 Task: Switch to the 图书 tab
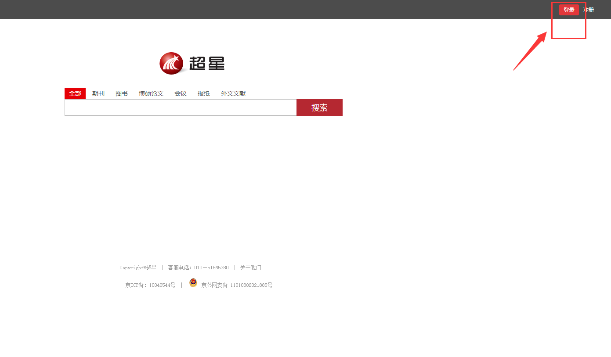pos(122,93)
